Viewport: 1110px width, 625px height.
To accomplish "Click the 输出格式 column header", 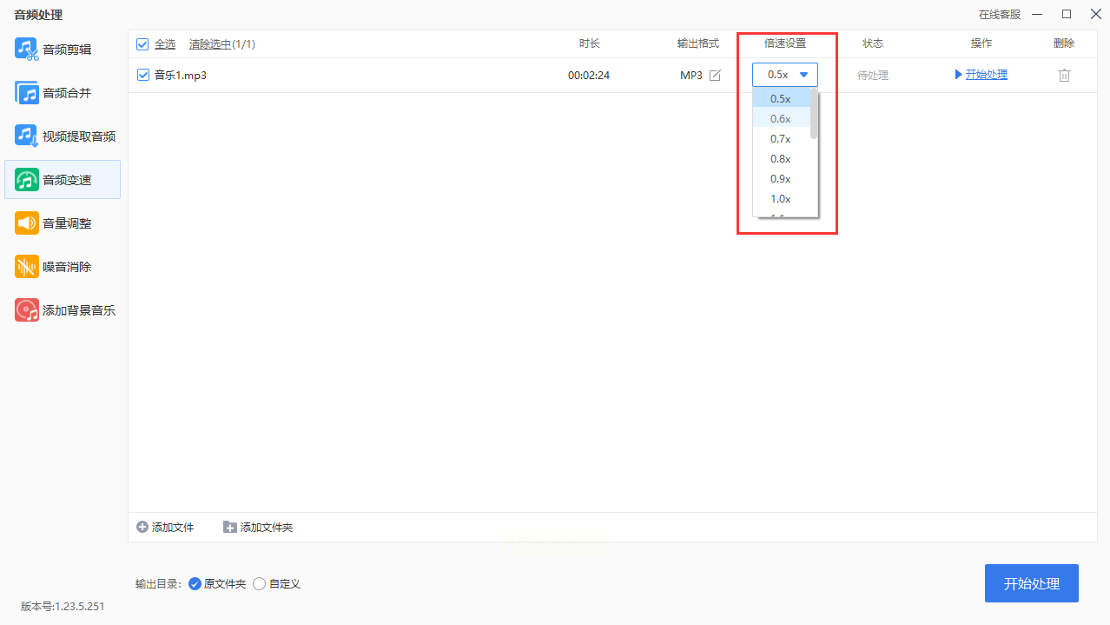I will click(x=698, y=43).
